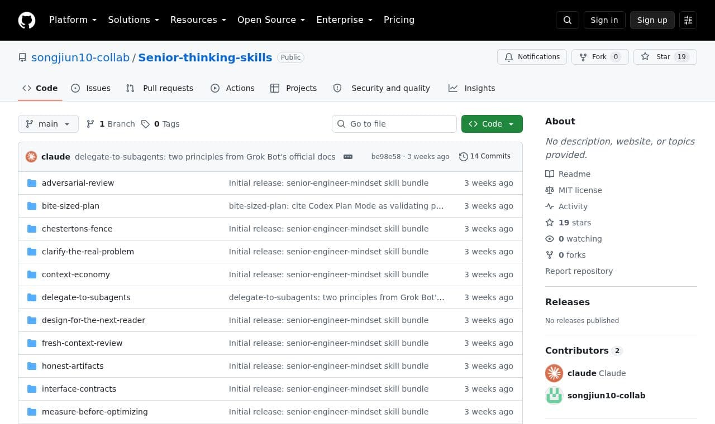Viewport: 715px width, 424px height.
Task: Expand the green Code dropdown
Action: click(x=492, y=124)
